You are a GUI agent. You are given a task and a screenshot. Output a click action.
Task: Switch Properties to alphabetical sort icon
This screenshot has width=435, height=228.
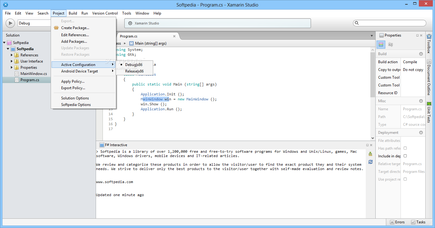(391, 45)
